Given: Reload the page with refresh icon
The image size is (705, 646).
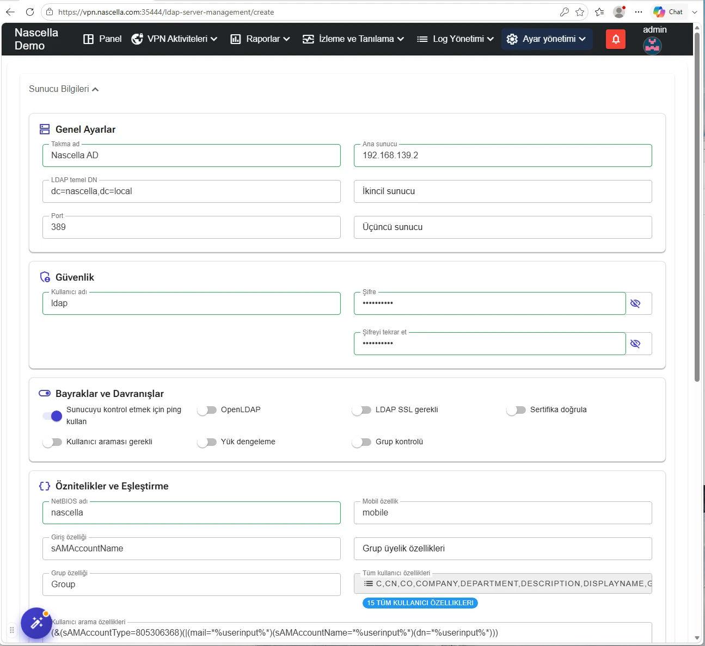Looking at the screenshot, I should coord(30,12).
